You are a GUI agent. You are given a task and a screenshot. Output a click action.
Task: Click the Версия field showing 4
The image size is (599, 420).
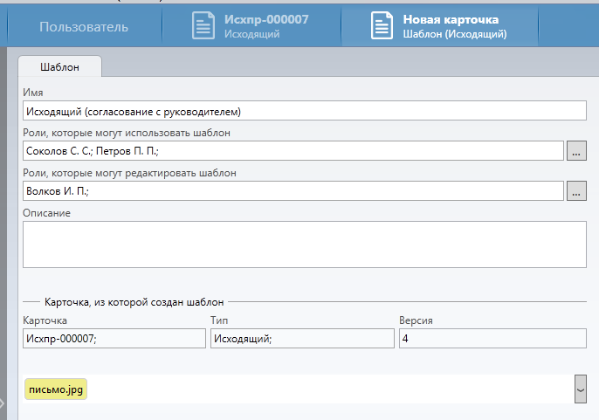pyautogui.click(x=492, y=339)
